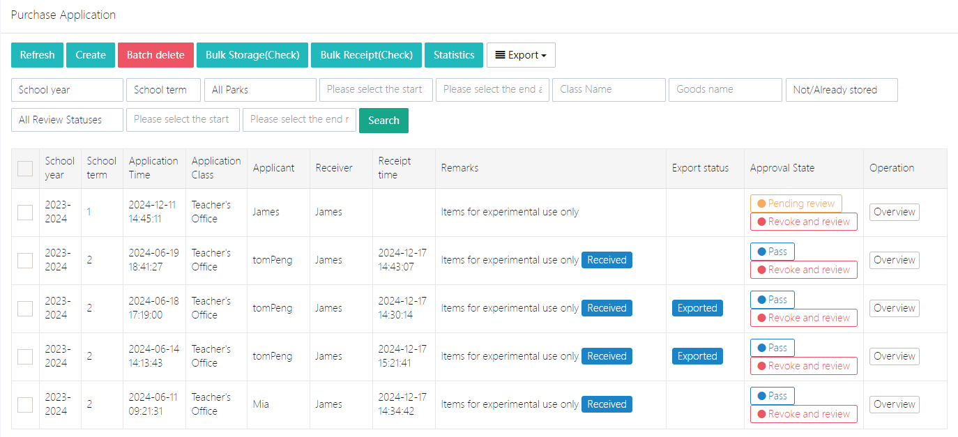Click Bulk Storage(Check) button

pos(252,55)
